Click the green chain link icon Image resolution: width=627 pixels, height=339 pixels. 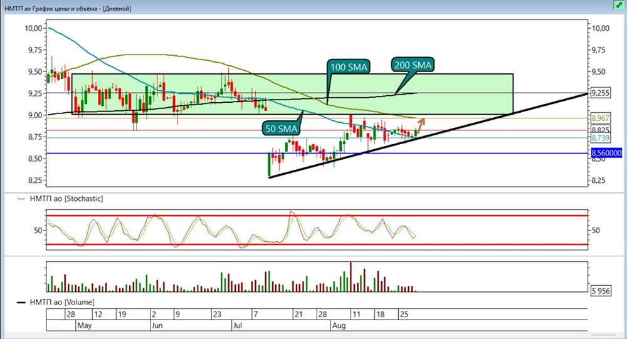pos(619,5)
